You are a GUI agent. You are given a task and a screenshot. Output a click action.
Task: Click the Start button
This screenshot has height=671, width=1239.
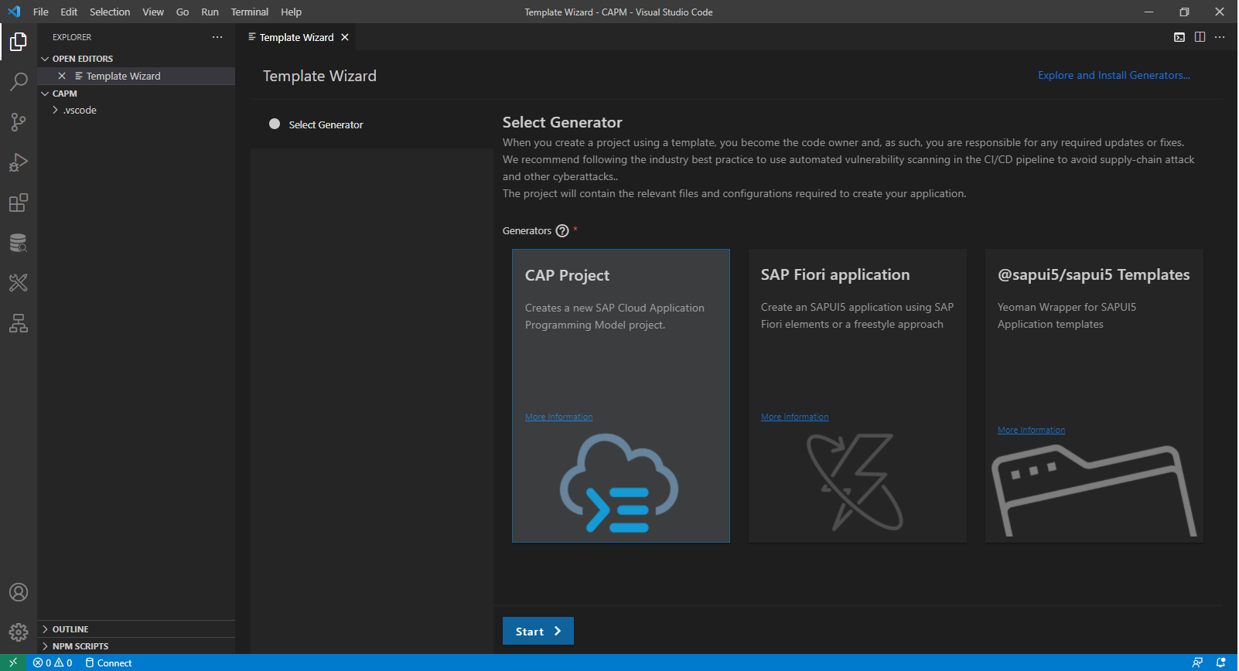point(538,631)
